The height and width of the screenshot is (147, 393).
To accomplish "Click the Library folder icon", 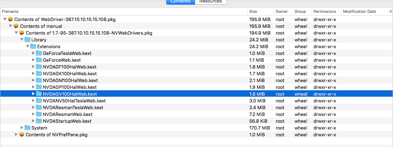I will 27,40.
